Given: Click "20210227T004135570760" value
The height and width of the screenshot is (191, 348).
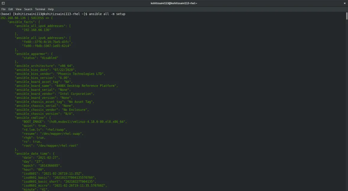Looking at the screenshot, I should tap(74, 178).
